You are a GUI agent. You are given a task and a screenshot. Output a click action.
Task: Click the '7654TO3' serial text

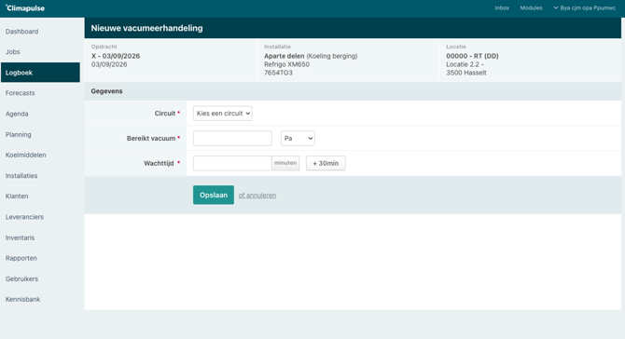click(x=278, y=73)
